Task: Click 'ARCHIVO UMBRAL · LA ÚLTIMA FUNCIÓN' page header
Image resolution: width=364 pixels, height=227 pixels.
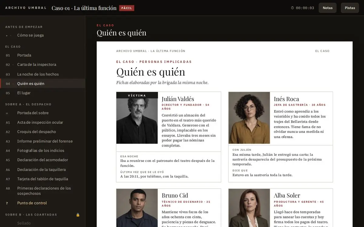Action: 150,51
